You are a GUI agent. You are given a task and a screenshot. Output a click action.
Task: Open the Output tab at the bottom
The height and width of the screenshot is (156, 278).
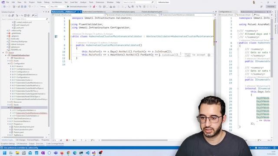32,143
